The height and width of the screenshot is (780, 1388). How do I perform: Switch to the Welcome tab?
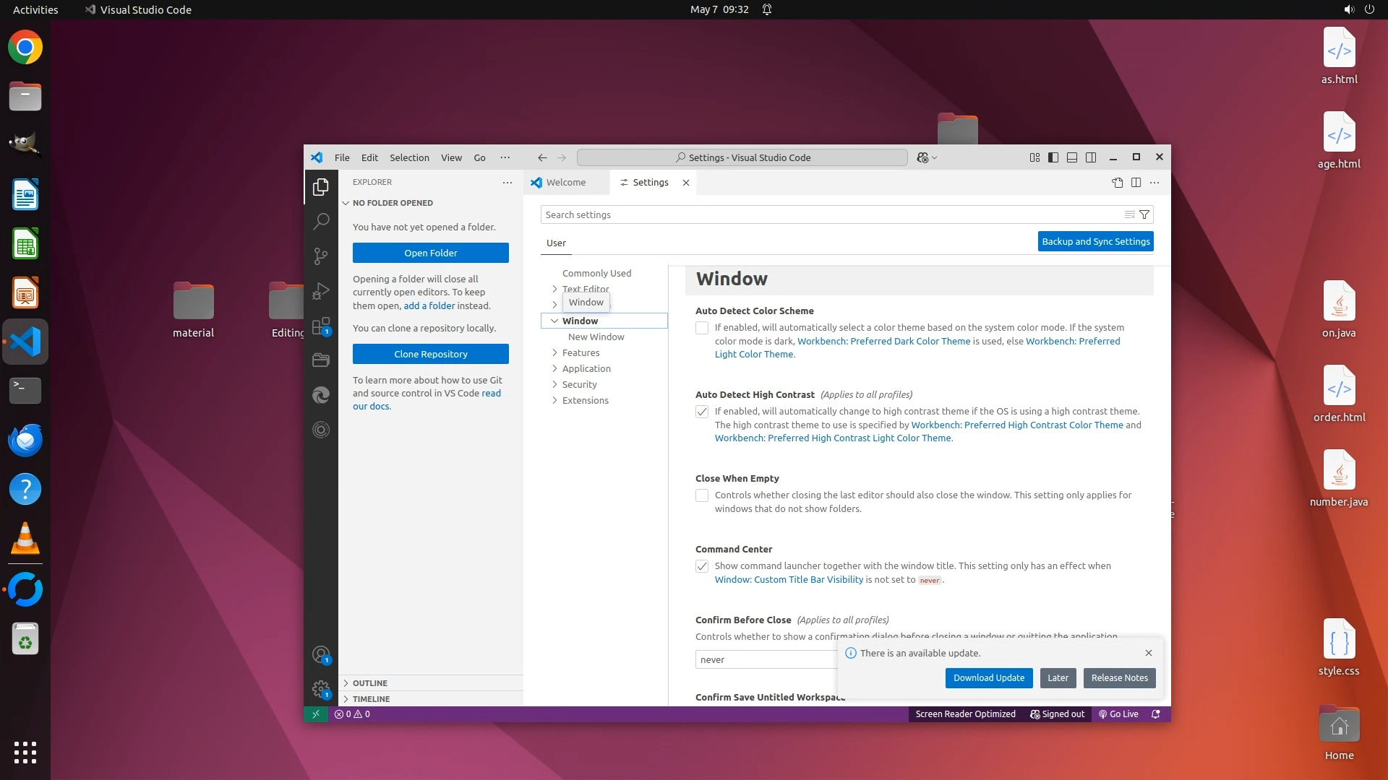point(565,183)
